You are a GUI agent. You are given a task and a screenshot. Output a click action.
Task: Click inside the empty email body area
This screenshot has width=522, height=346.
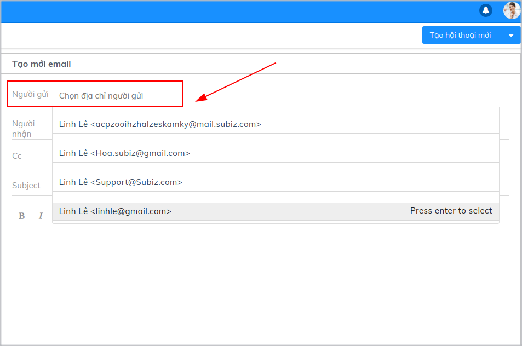point(260,279)
